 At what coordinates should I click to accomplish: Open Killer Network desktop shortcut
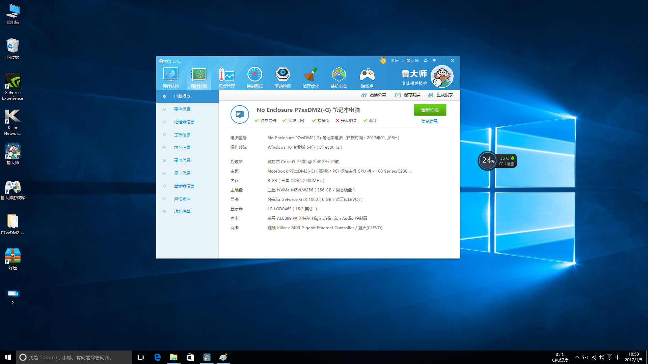[x=13, y=122]
